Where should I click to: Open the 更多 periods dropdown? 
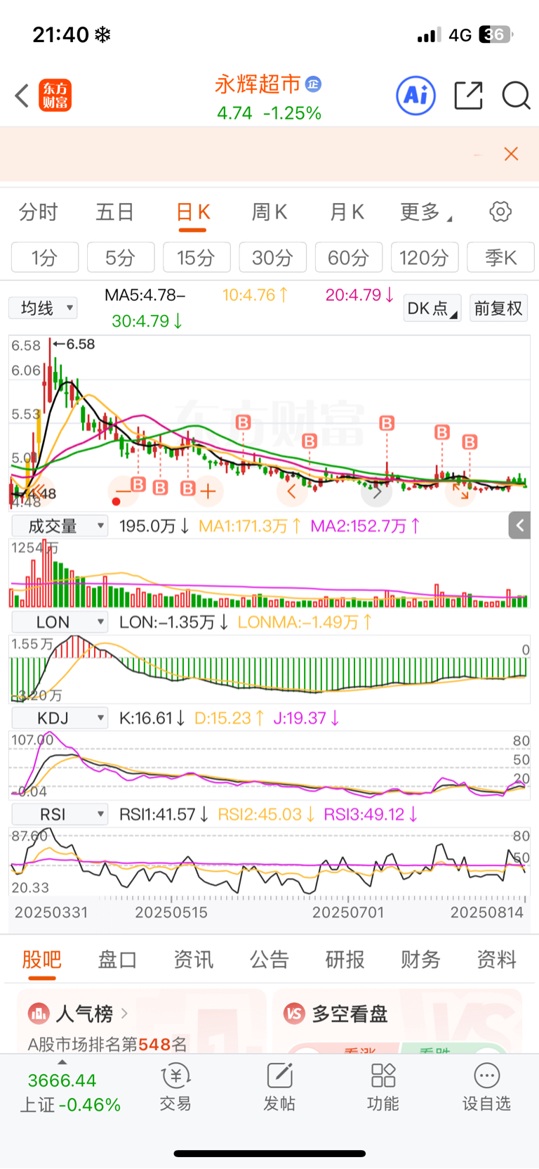coord(426,212)
